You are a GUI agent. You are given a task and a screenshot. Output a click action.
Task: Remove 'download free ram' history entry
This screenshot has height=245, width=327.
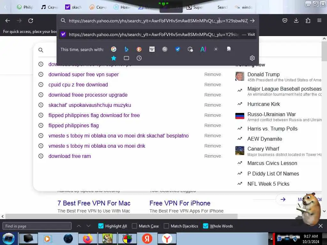tap(212, 156)
